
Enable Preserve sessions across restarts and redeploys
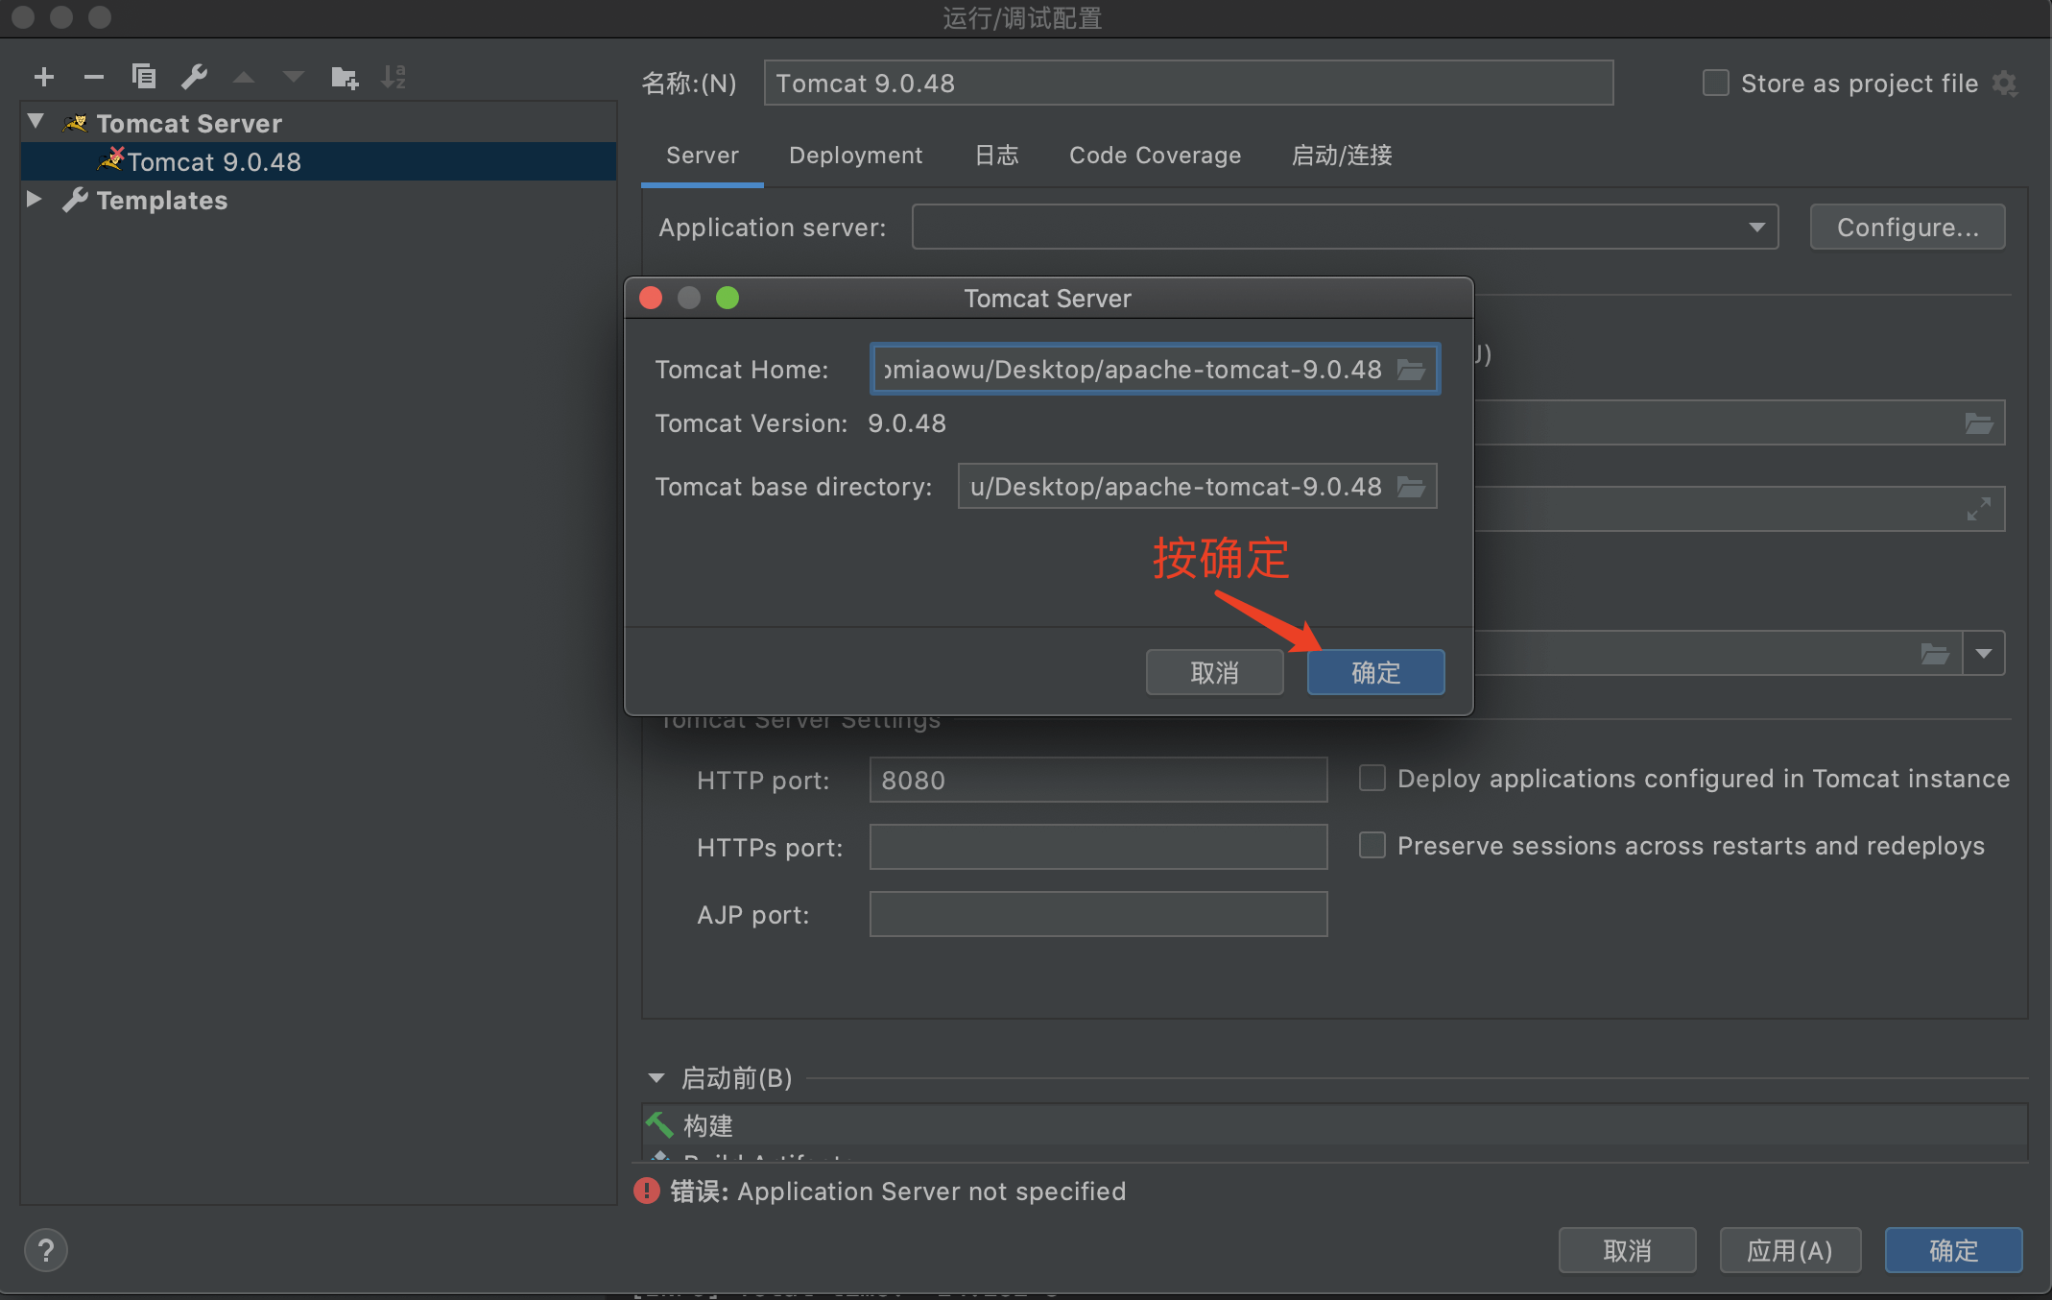click(x=1372, y=846)
